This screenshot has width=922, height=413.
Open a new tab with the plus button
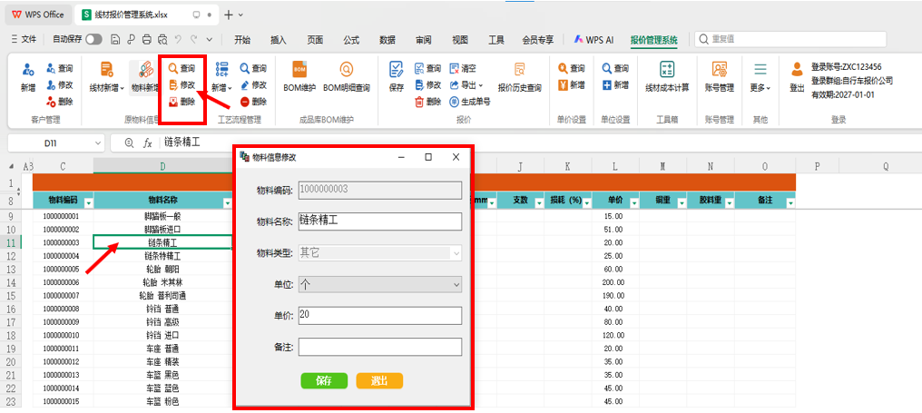click(229, 15)
